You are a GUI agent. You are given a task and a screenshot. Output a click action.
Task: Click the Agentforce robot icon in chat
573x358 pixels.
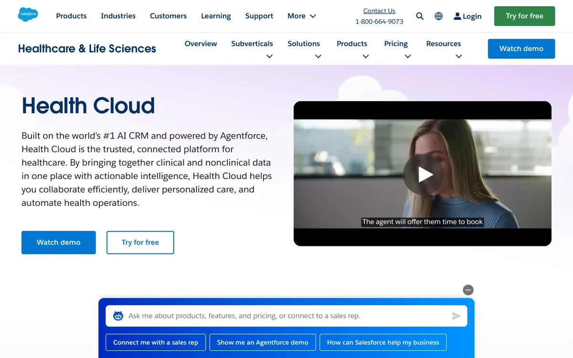coord(118,316)
